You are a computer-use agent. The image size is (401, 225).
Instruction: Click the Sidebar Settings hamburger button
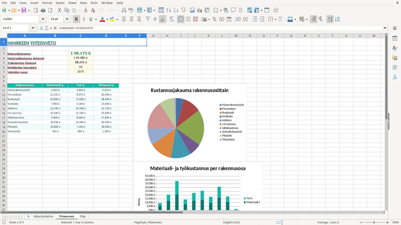point(395,28)
